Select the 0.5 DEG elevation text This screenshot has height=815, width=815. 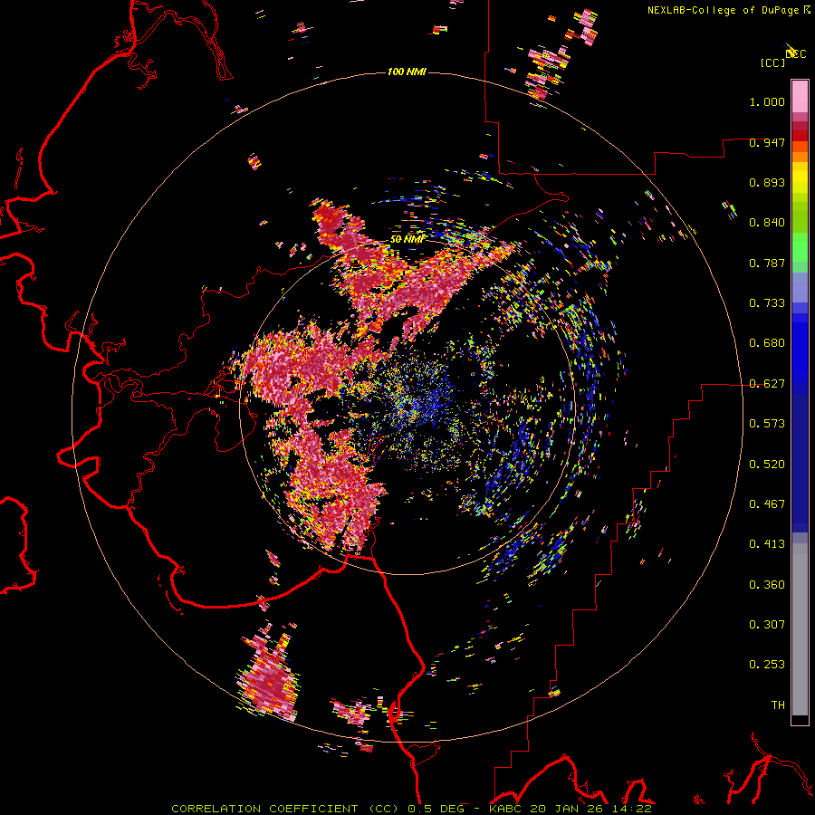pos(436,809)
